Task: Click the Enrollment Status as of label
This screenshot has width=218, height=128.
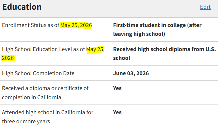Action: pos(31,25)
